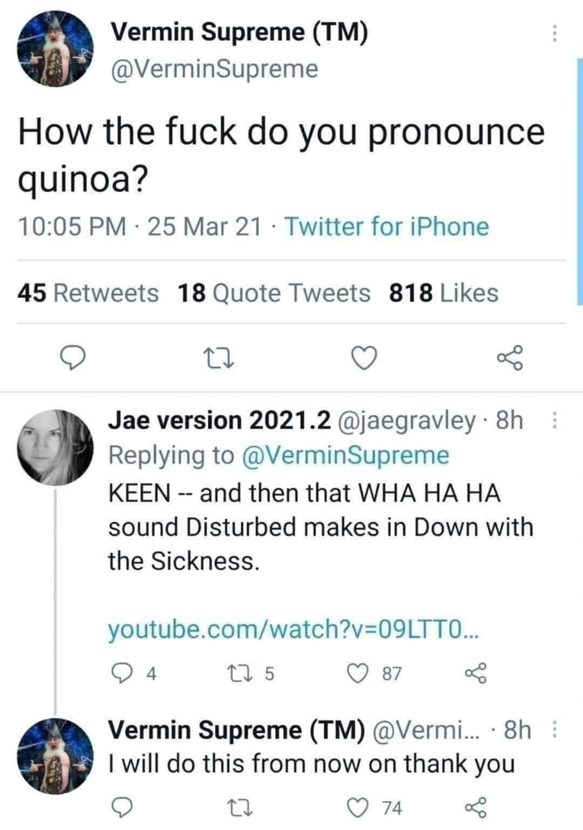Share the "I will do this" reply
Screen dimensions: 583x830
[x=475, y=808]
